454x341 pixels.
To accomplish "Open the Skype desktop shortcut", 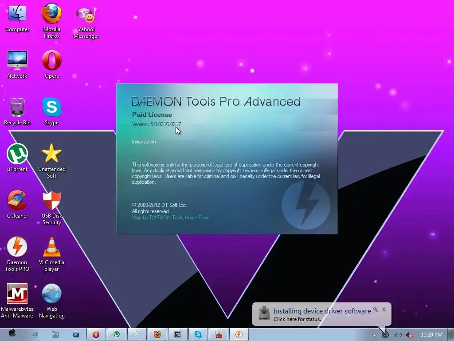I will pos(51,111).
